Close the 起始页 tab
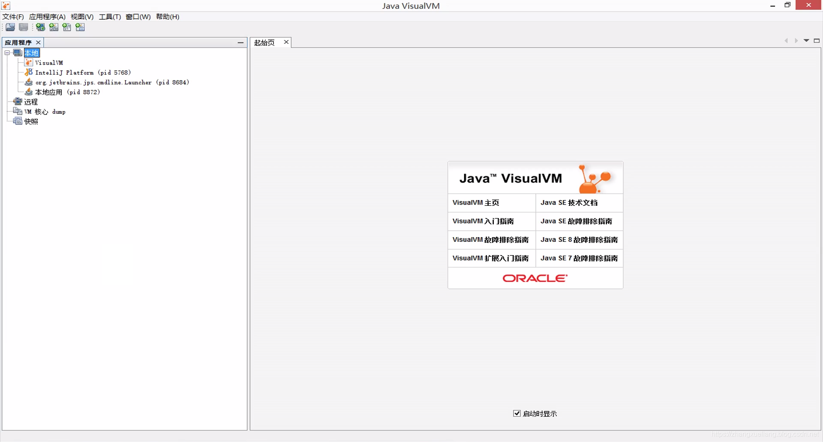This screenshot has height=442, width=823. [x=286, y=42]
